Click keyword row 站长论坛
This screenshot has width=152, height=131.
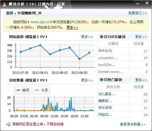click(123, 51)
